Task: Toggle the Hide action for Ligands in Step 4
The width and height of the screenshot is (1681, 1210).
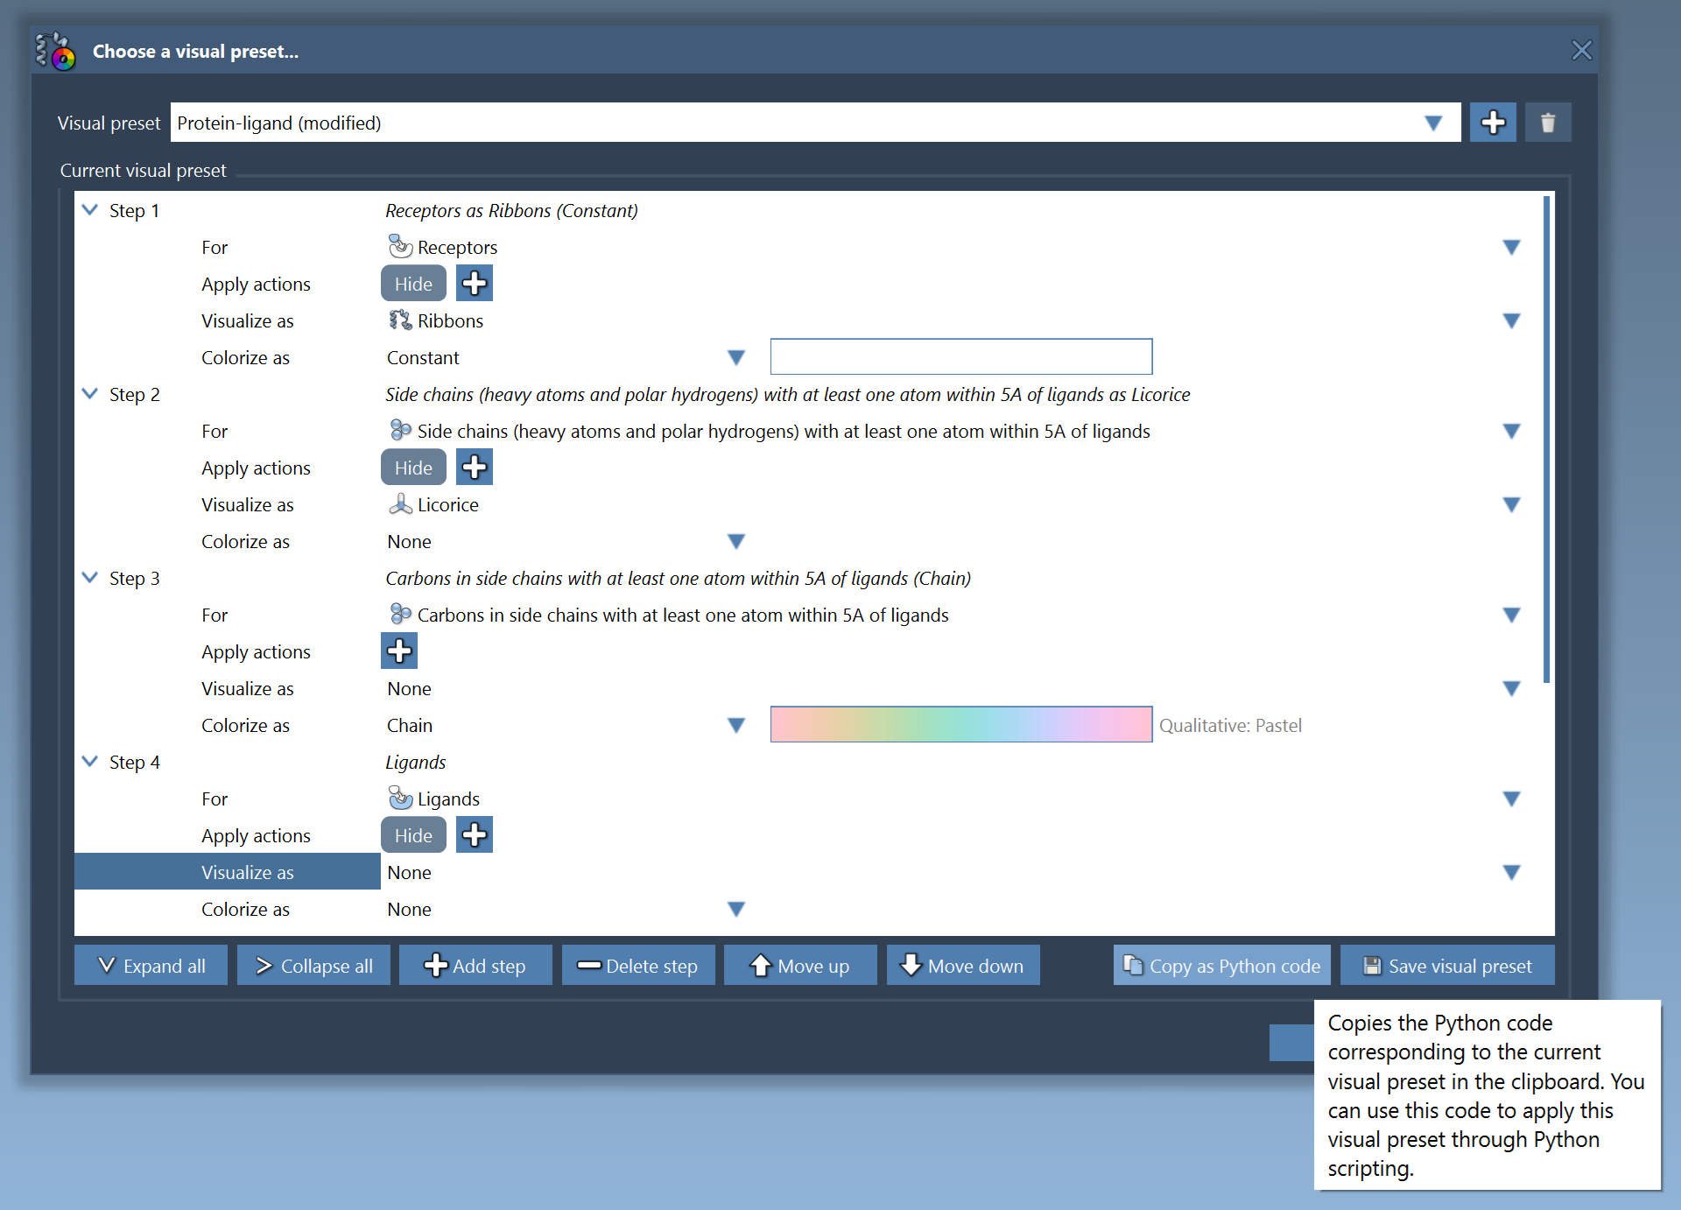Action: pos(413,834)
